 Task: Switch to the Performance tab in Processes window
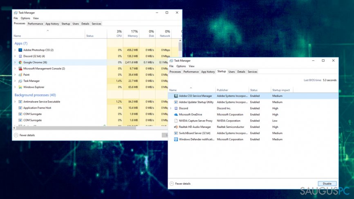click(x=35, y=24)
